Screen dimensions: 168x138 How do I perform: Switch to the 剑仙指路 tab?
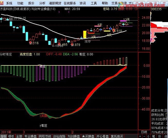59,136
